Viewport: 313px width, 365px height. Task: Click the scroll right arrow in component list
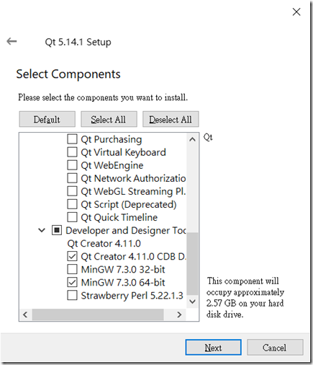point(179,315)
